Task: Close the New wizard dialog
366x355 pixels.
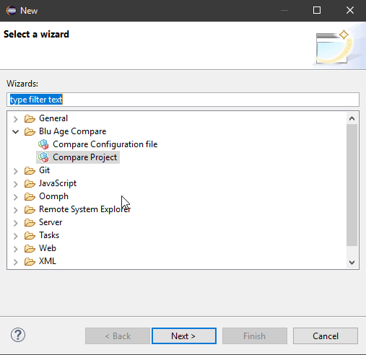Action: [x=349, y=10]
